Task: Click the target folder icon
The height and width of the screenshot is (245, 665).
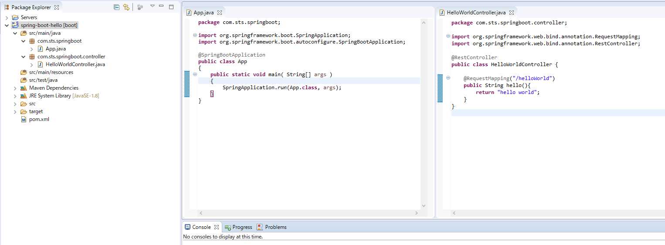Action: pos(24,111)
